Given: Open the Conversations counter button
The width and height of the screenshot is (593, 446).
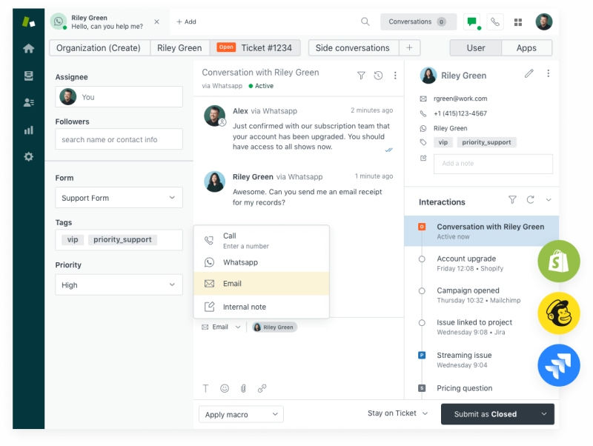Looking at the screenshot, I should [x=418, y=21].
